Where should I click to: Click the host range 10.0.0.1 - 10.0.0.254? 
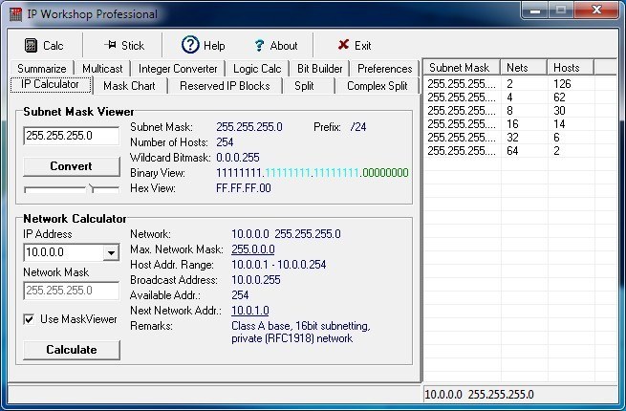pos(279,265)
